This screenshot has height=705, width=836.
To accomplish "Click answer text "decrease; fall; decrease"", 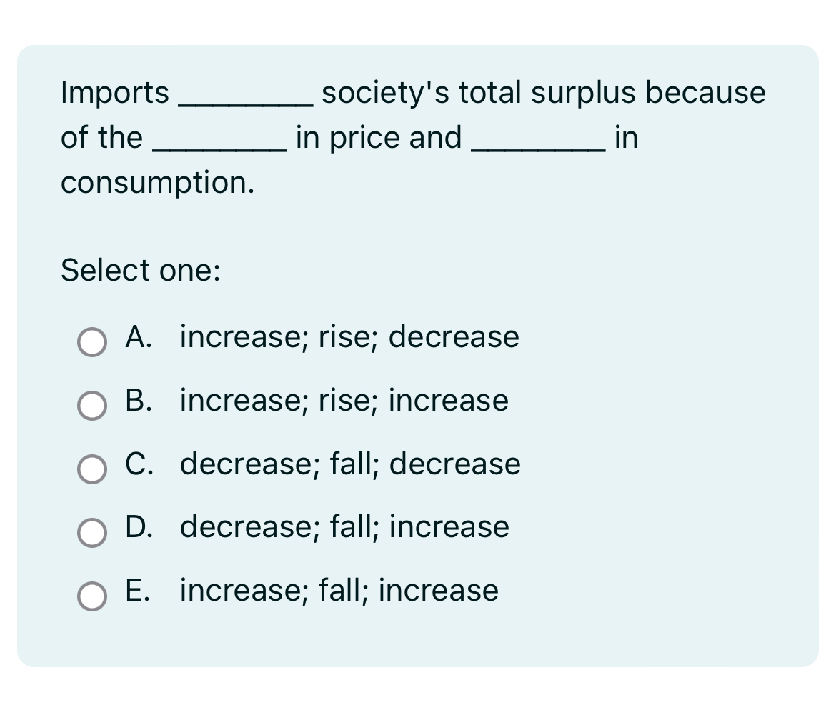I will 350,464.
